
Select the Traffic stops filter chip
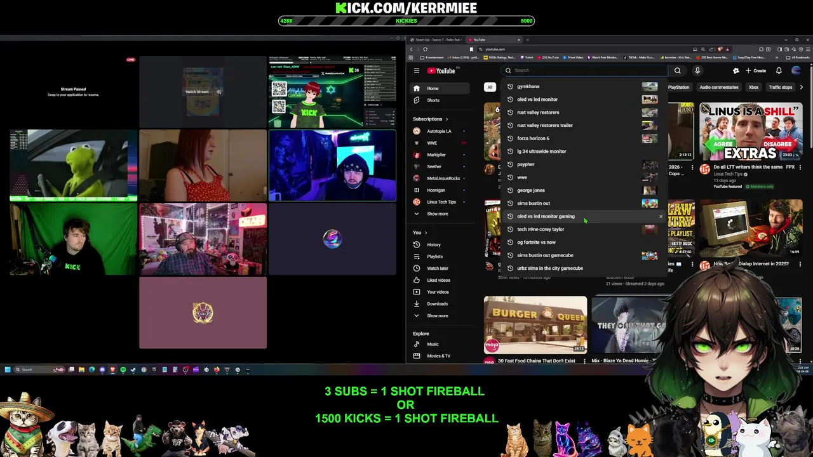pyautogui.click(x=780, y=87)
